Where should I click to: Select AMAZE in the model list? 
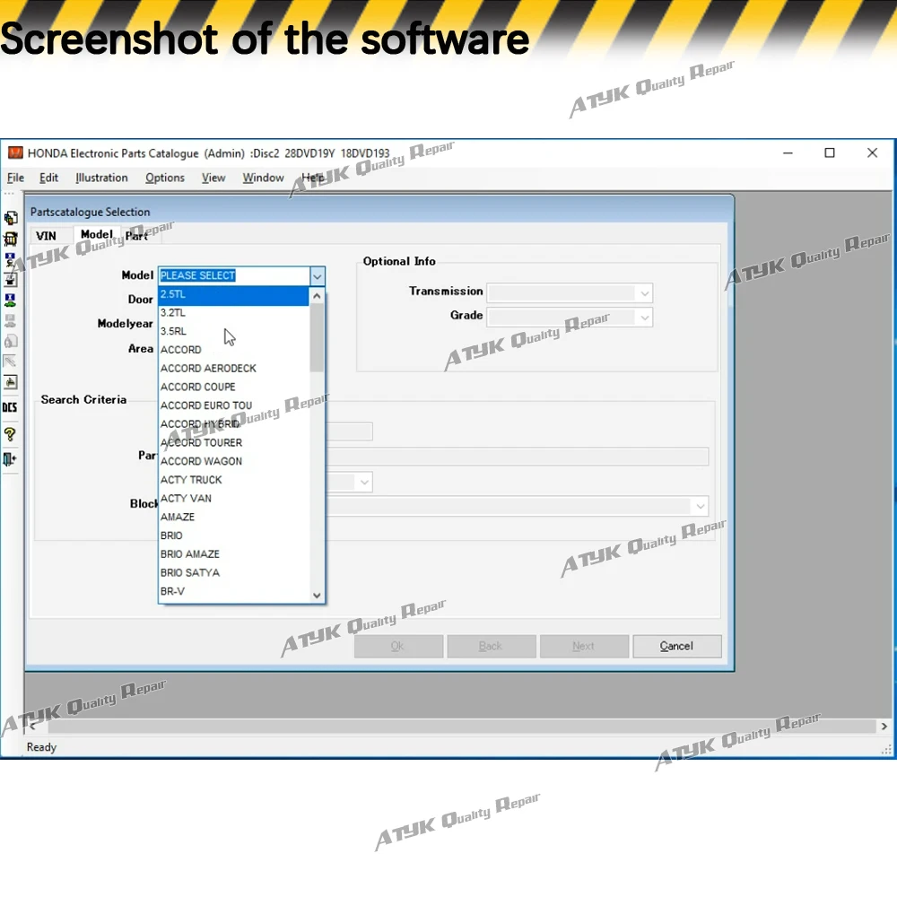[x=233, y=518]
